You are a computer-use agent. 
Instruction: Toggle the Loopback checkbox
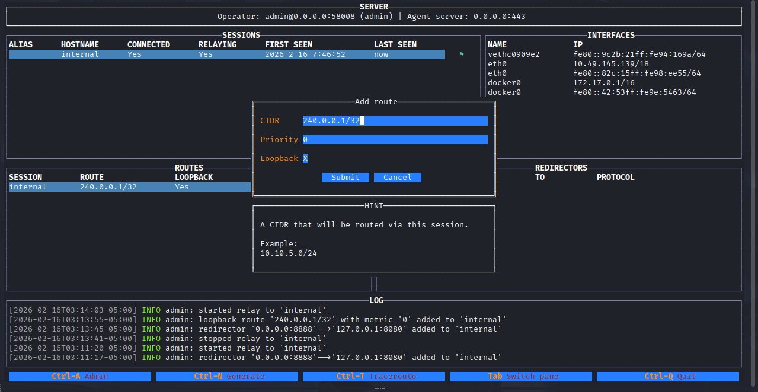[x=305, y=159]
